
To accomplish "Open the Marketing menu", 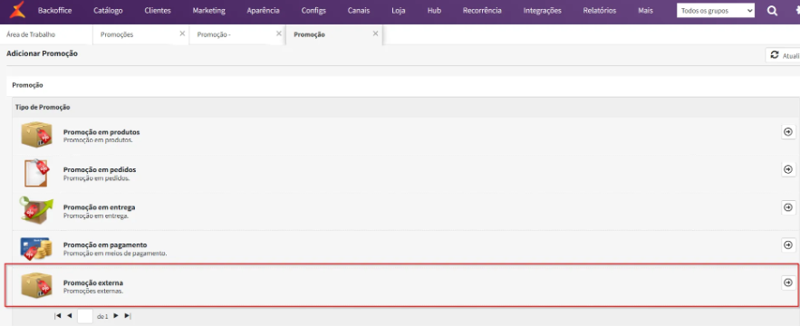I will click(x=208, y=10).
